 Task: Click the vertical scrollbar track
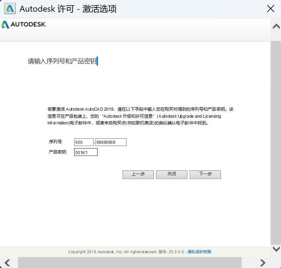coord(276,143)
